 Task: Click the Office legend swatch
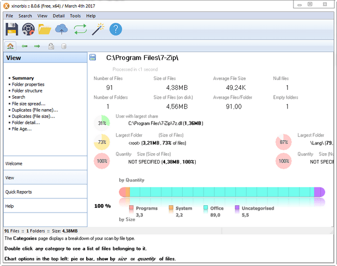[206, 207]
